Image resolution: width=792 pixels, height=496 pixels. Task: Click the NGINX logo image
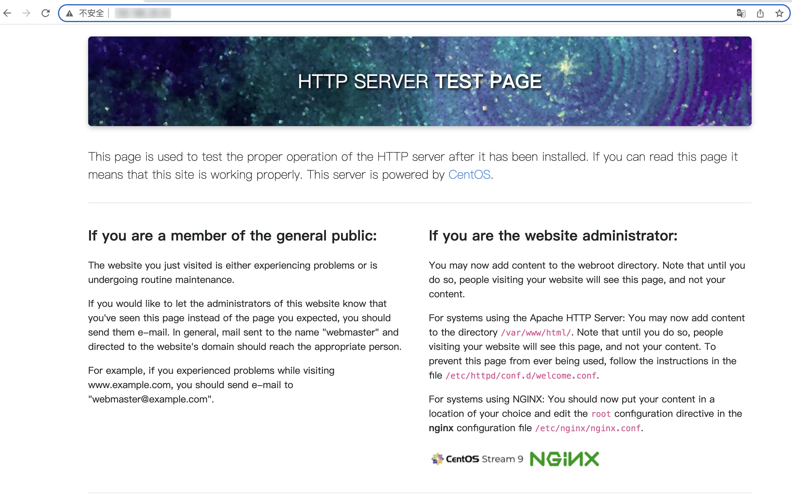tap(564, 458)
